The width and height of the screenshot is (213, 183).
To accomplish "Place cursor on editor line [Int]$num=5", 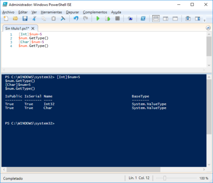I will 30,34.
